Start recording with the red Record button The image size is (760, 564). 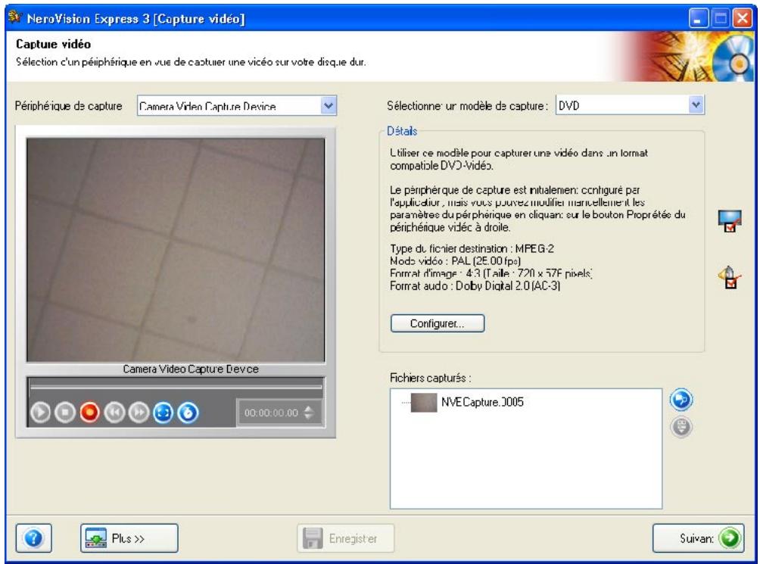pos(89,413)
